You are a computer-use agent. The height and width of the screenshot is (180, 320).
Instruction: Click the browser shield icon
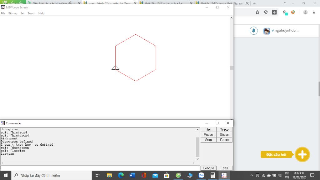(x=266, y=12)
